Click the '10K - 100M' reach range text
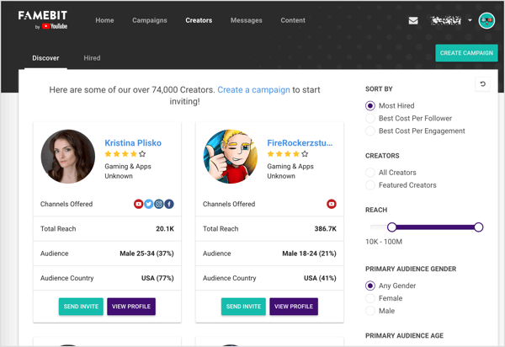The height and width of the screenshot is (347, 505). click(384, 242)
